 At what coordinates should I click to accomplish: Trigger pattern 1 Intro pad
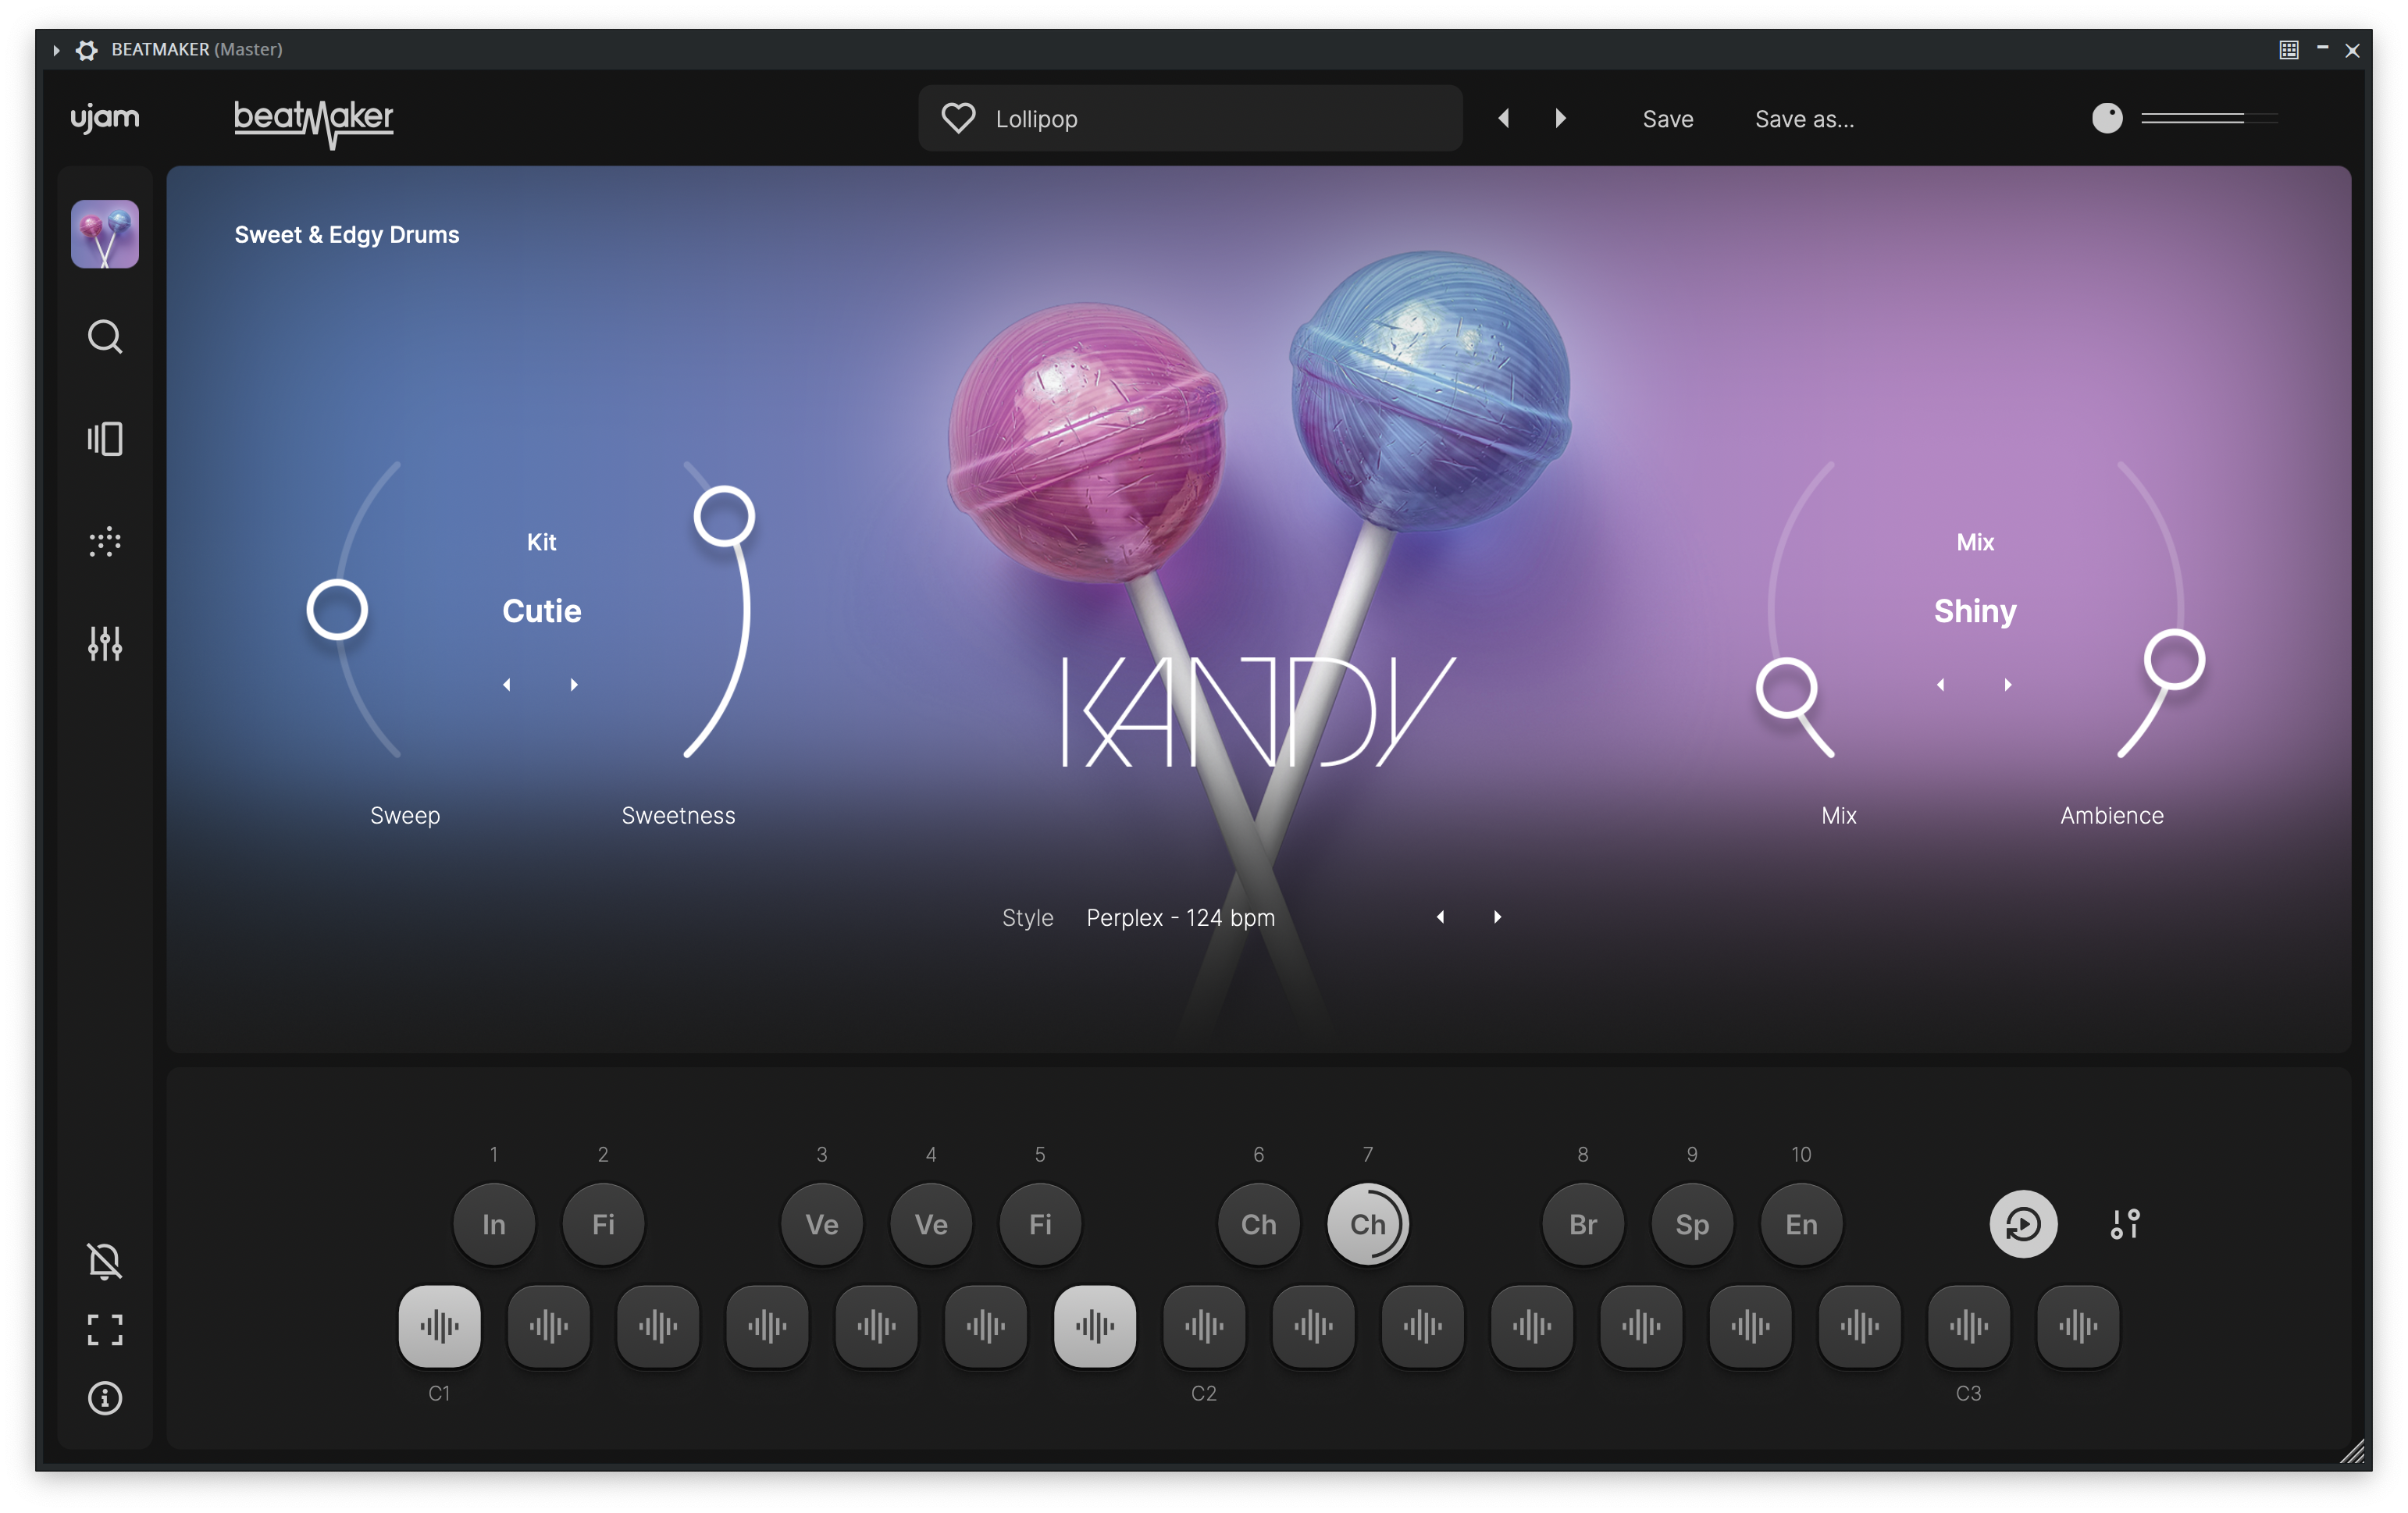(x=494, y=1225)
